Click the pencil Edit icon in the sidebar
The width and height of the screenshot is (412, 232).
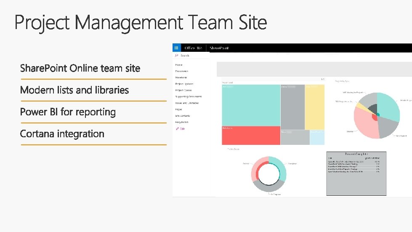[x=177, y=129]
